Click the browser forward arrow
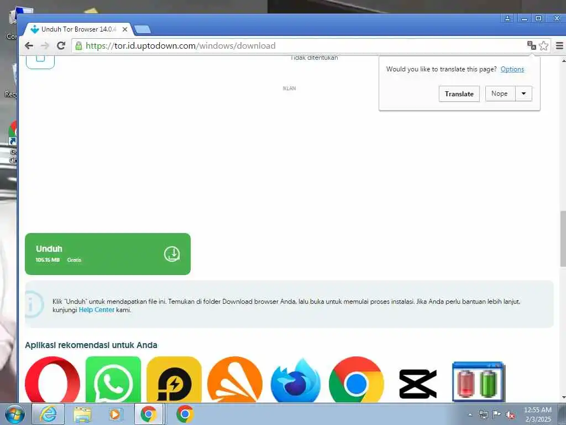This screenshot has height=425, width=566. [45, 45]
